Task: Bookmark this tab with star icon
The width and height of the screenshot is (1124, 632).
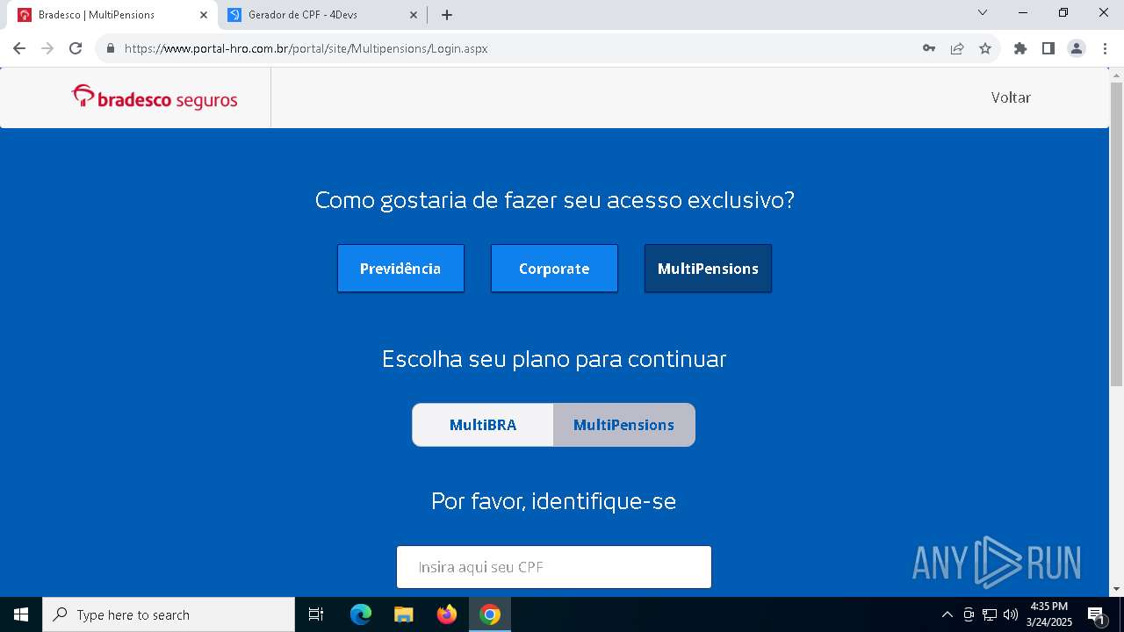Action: click(985, 48)
